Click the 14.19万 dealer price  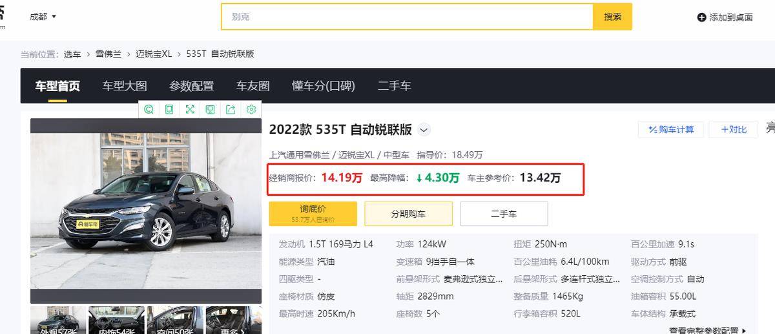[x=342, y=178]
